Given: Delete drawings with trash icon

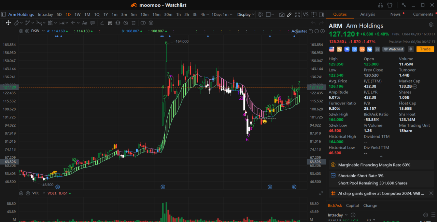Looking at the screenshot, I should tap(133, 23).
